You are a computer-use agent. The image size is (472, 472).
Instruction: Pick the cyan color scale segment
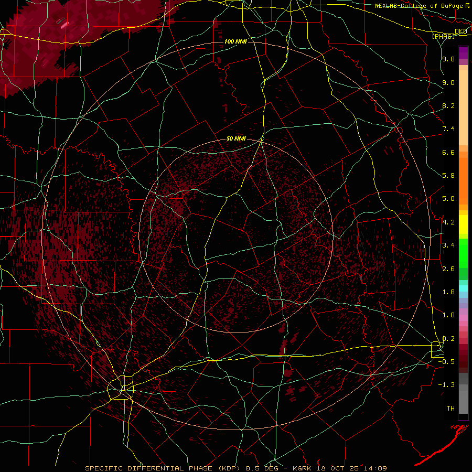click(x=463, y=288)
